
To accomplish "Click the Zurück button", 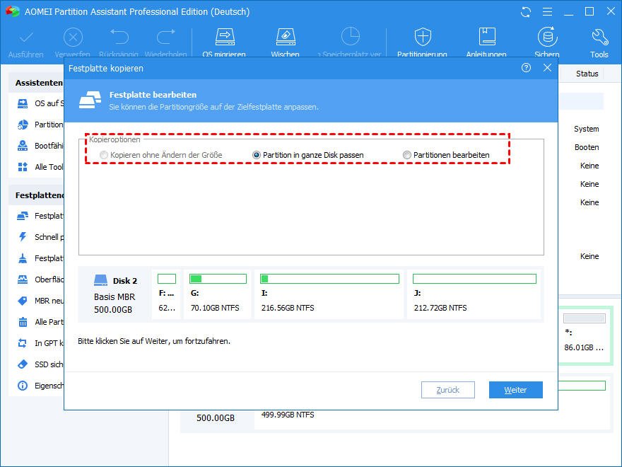I will click(x=448, y=390).
